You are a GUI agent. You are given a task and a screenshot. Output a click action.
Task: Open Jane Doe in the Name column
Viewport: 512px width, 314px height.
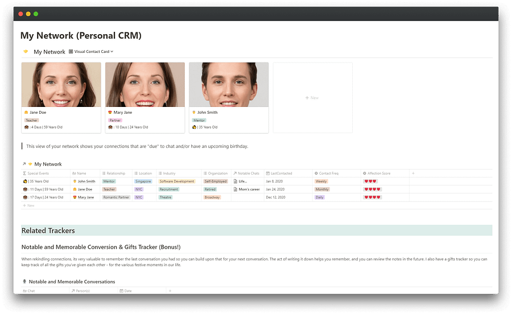click(85, 189)
